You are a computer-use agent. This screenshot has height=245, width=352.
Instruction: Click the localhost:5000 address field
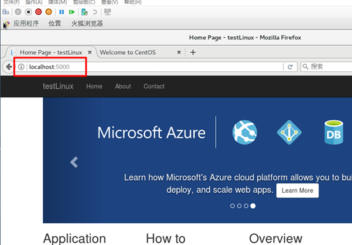tap(150, 67)
